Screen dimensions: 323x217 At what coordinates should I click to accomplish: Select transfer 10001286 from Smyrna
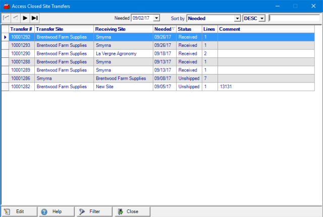coord(21,79)
